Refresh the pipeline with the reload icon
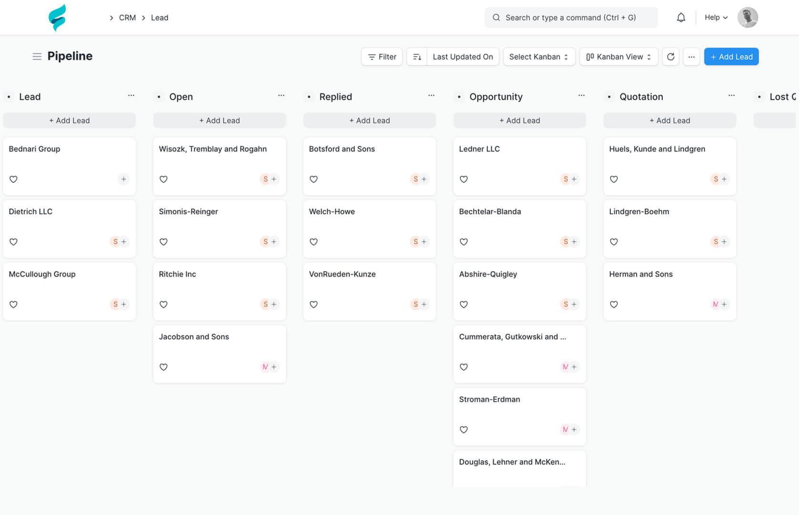The height and width of the screenshot is (515, 799). (x=670, y=57)
